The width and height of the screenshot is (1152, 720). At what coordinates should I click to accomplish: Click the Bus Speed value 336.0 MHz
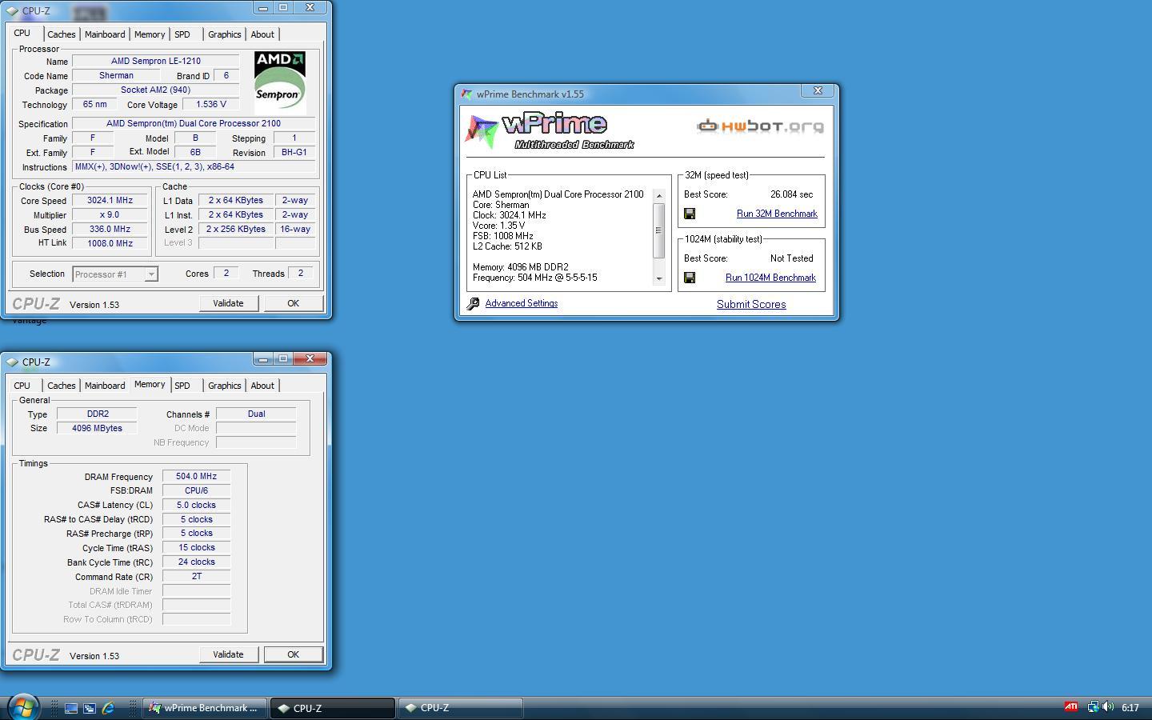point(110,229)
